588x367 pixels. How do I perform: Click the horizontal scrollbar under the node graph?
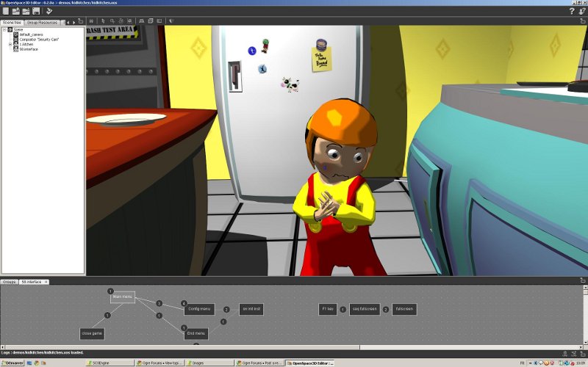[x=294, y=345]
